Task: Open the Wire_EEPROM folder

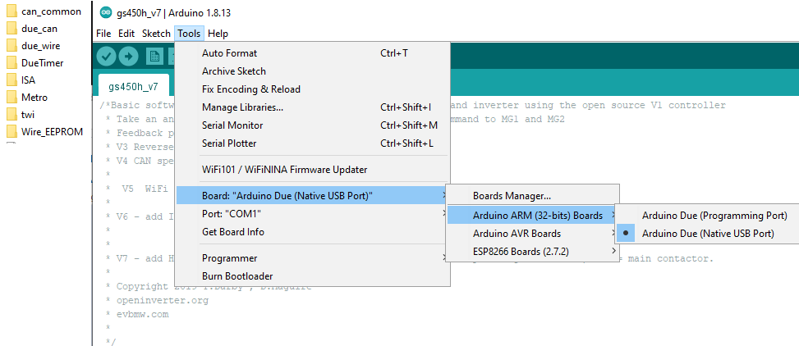Action: [51, 132]
